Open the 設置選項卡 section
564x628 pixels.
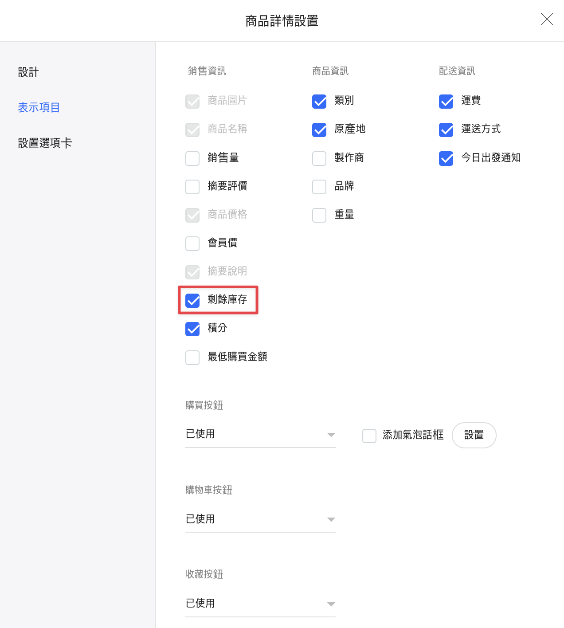(x=45, y=143)
